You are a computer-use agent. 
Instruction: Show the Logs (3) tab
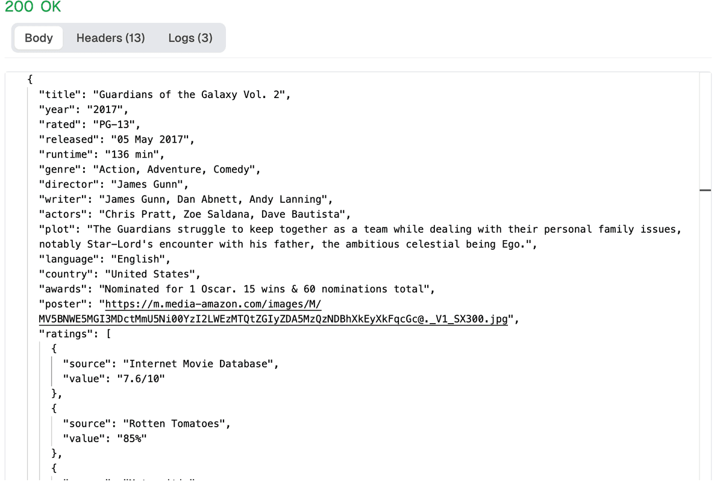(x=190, y=38)
